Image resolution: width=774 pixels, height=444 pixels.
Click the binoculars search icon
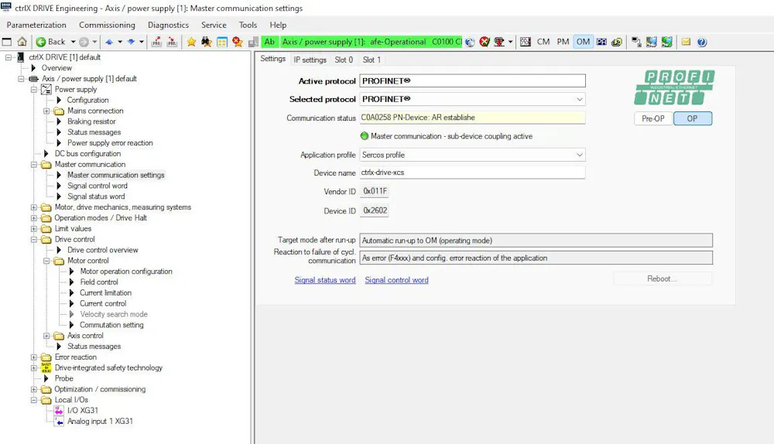[207, 42]
